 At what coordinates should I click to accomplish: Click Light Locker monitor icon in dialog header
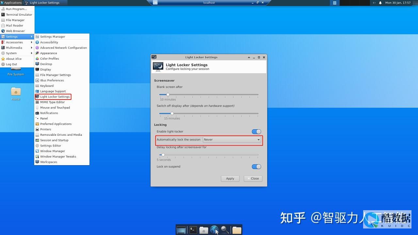tap(158, 67)
